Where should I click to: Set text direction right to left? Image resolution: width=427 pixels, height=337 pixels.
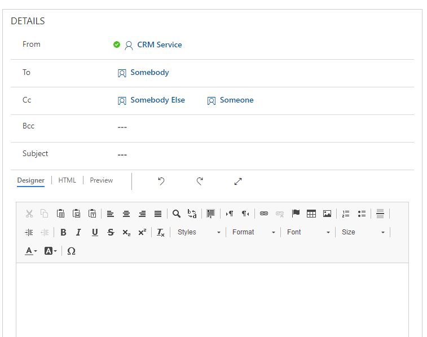(x=245, y=214)
